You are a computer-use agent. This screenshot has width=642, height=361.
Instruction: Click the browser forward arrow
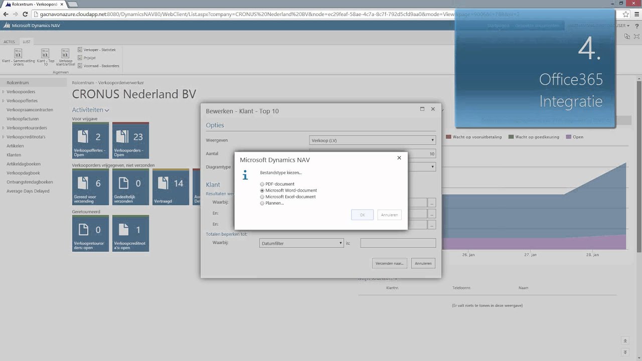point(16,15)
